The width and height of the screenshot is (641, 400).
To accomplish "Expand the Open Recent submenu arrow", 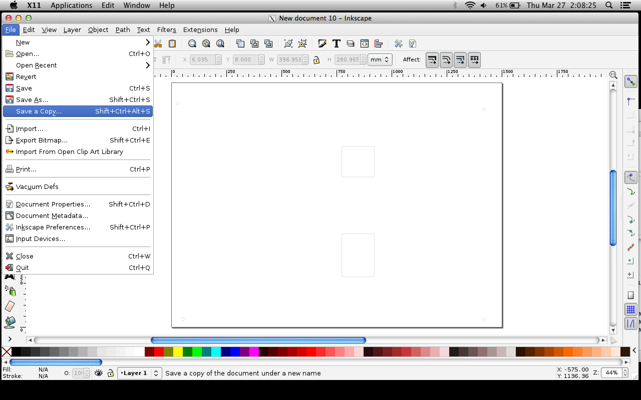I will point(148,65).
